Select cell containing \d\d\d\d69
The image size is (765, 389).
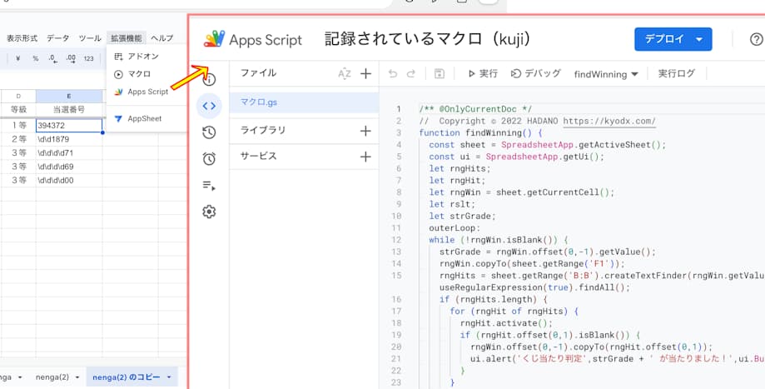[x=69, y=167]
